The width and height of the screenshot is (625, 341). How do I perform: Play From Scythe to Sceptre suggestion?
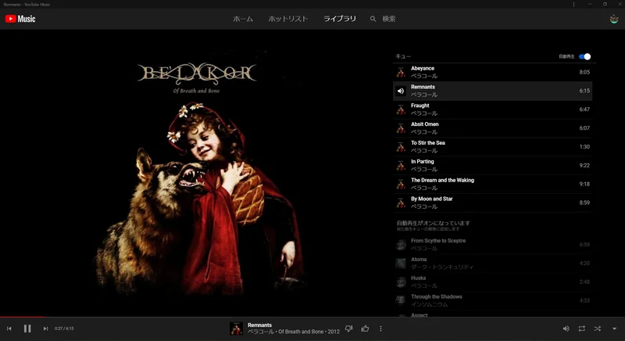pyautogui.click(x=492, y=245)
